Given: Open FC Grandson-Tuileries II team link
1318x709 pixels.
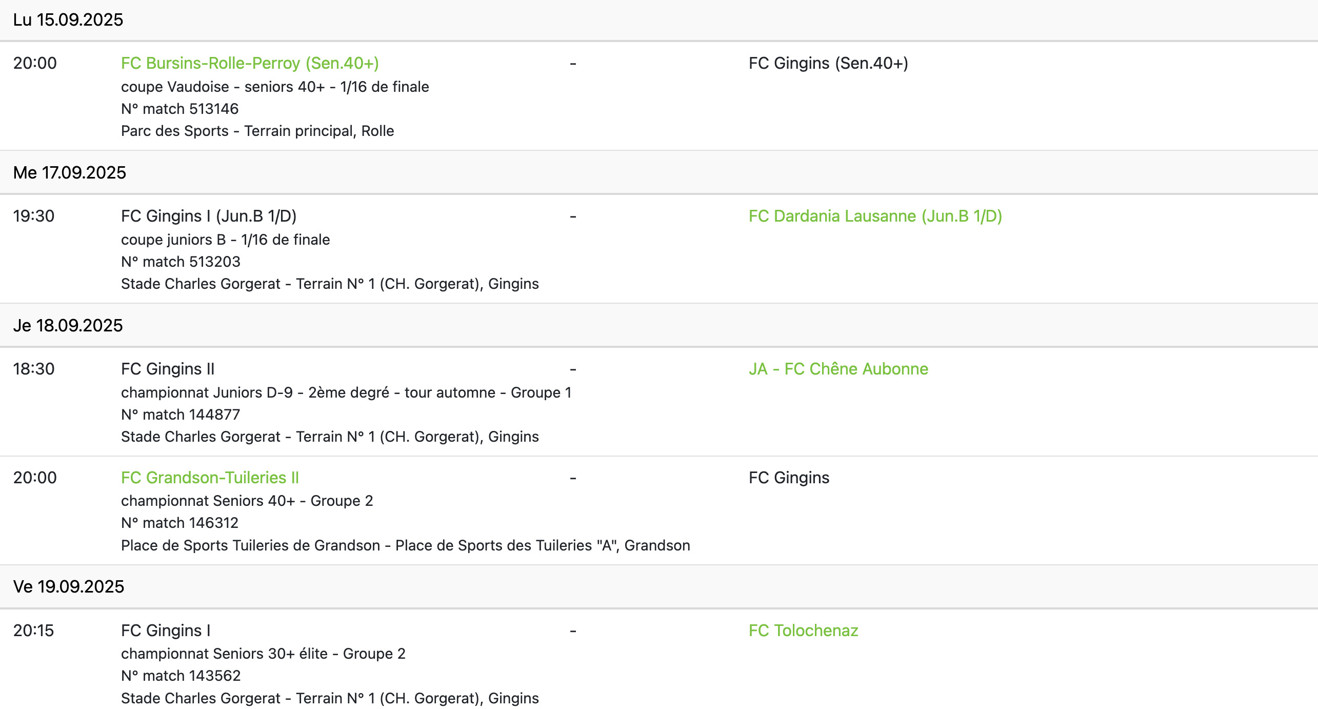Looking at the screenshot, I should (210, 478).
